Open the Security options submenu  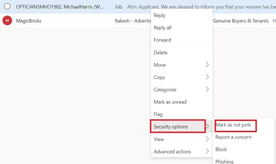[x=177, y=126]
